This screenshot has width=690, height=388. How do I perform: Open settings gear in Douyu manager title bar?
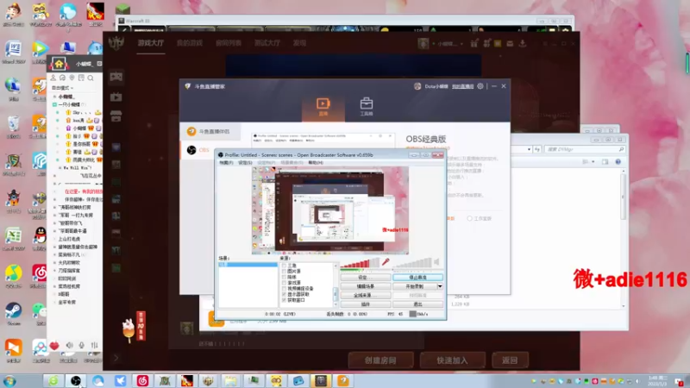click(480, 86)
